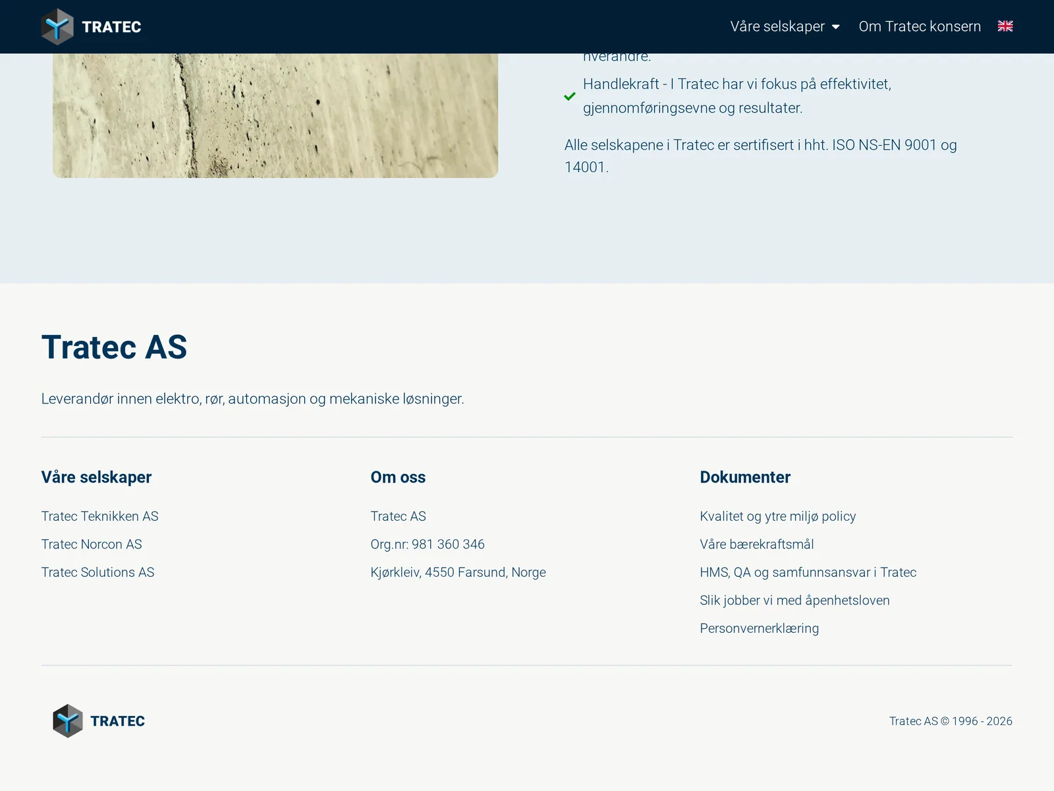The height and width of the screenshot is (791, 1054).
Task: Click the Handlekraft bullet paragraph
Action: tap(737, 96)
